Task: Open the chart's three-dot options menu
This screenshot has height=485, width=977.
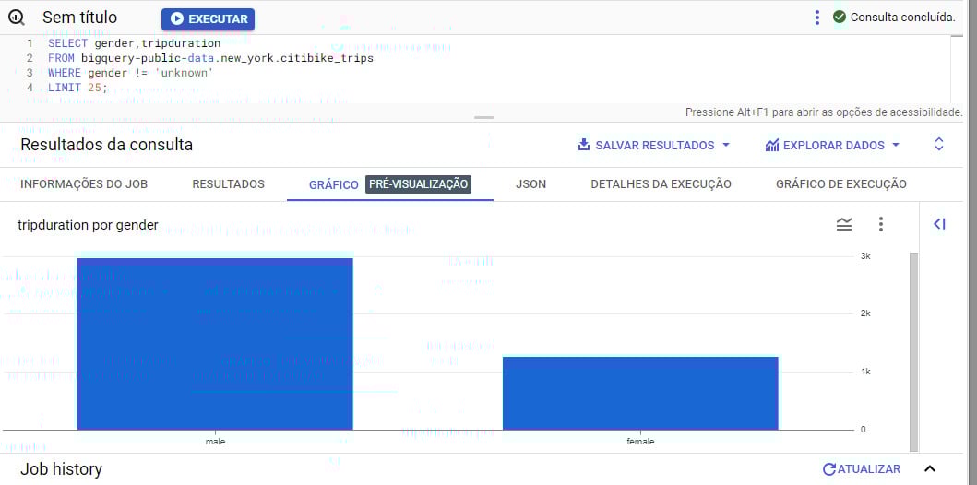Action: point(880,224)
